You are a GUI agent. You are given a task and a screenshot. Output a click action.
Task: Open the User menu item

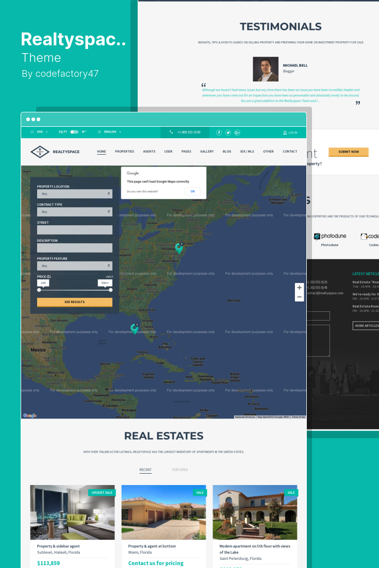coord(168,152)
